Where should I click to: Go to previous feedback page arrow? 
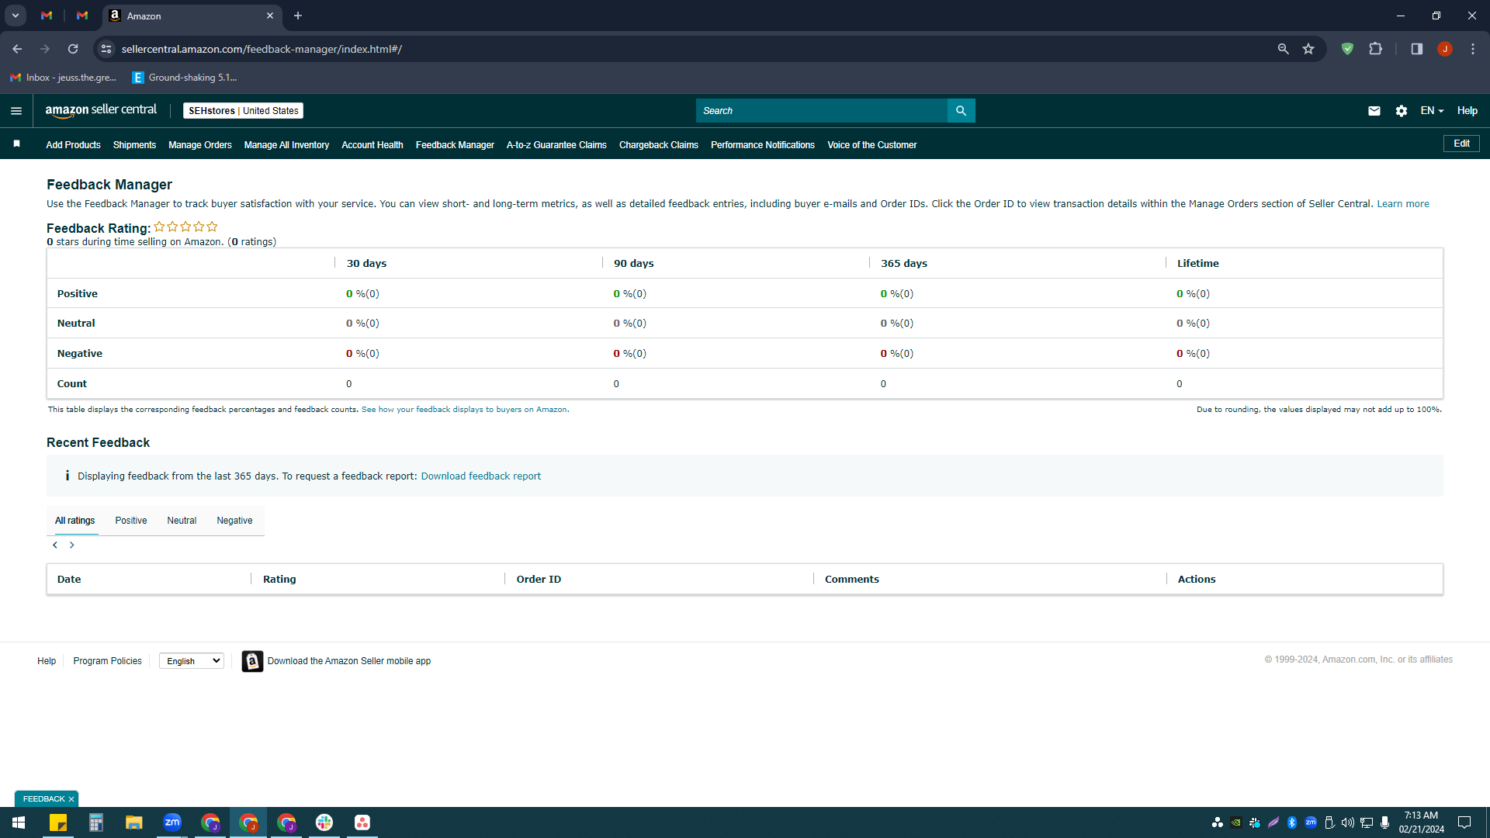[x=55, y=545]
